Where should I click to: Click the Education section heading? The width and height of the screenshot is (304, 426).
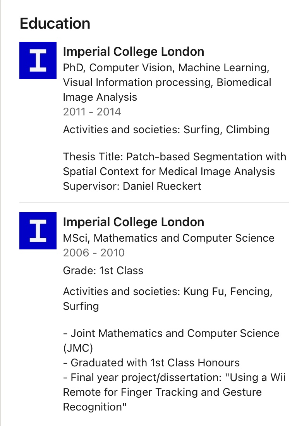tap(55, 23)
